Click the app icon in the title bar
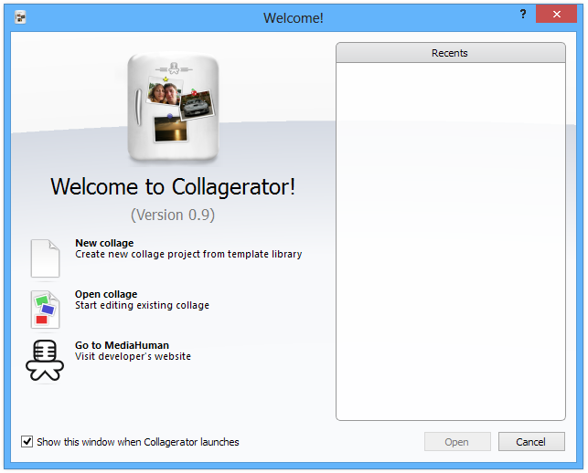The image size is (588, 473). tap(20, 17)
